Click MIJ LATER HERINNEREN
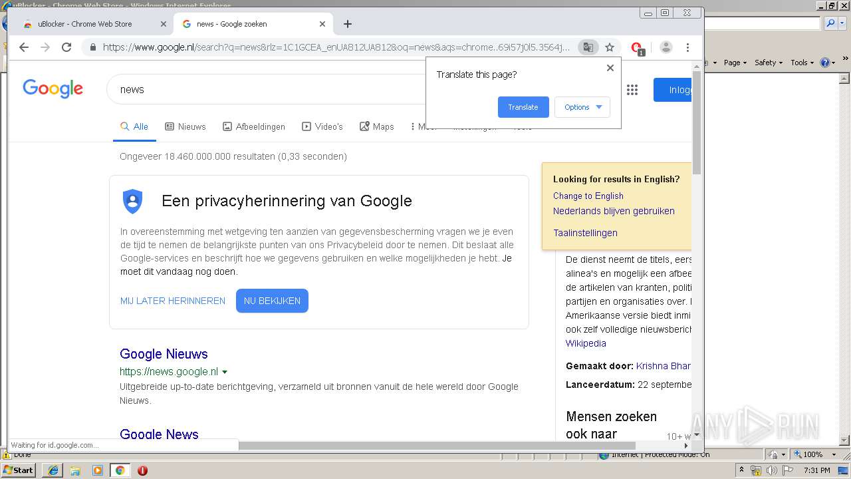The width and height of the screenshot is (851, 479). (x=173, y=301)
